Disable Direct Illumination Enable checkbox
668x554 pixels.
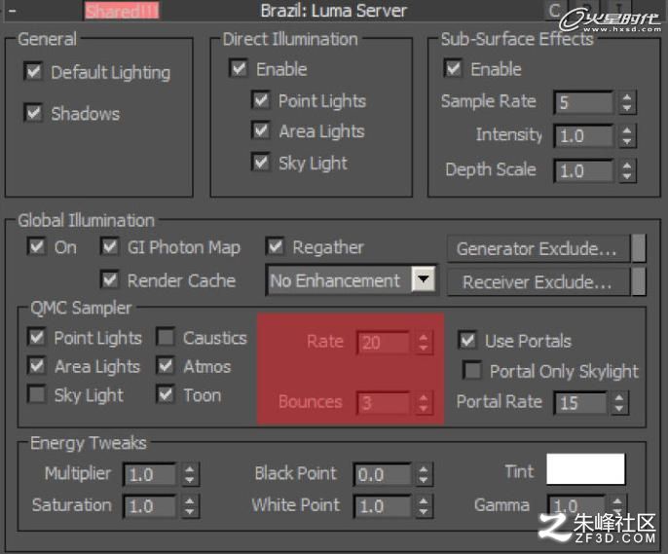(x=239, y=68)
